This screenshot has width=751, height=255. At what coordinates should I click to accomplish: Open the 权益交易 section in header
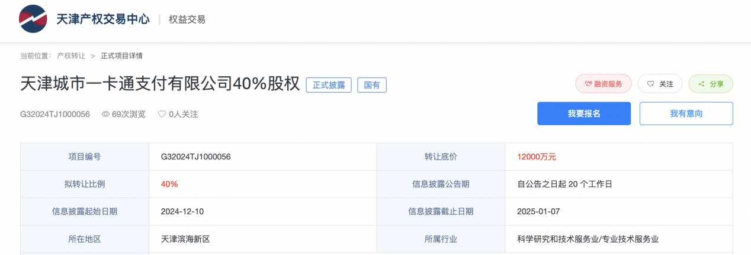(187, 19)
